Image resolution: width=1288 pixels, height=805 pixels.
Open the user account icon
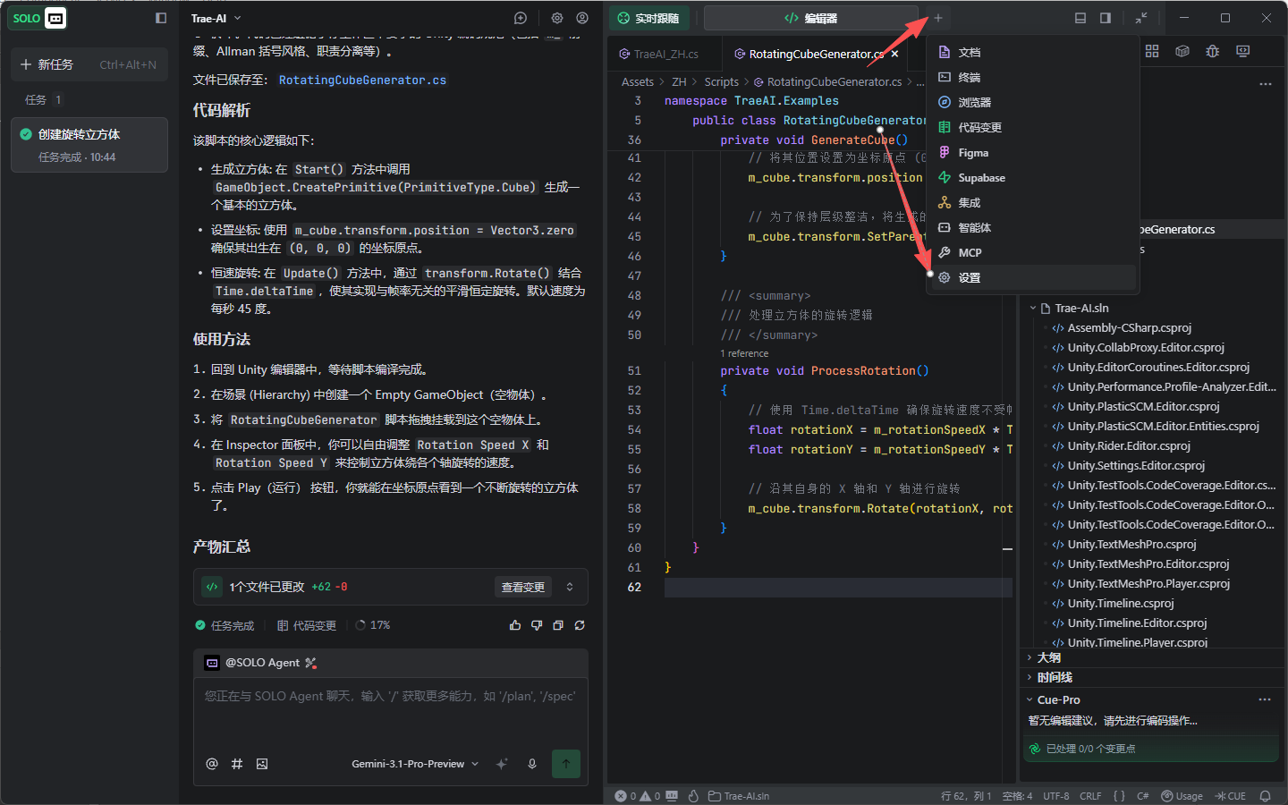coord(582,18)
